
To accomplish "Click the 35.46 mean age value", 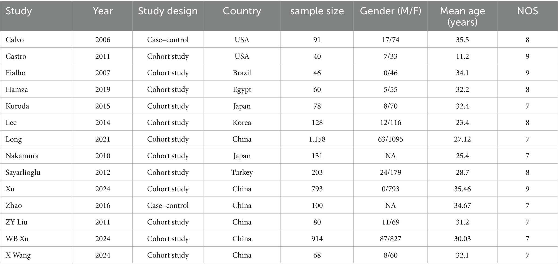I will [462, 189].
